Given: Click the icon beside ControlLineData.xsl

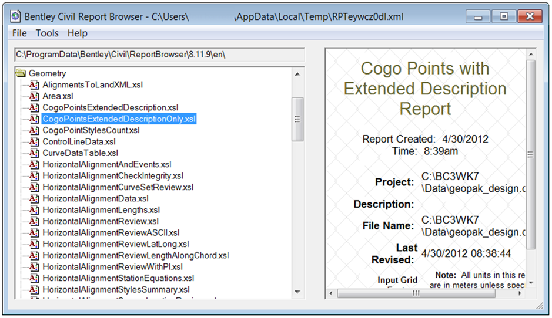Looking at the screenshot, I should pos(34,141).
